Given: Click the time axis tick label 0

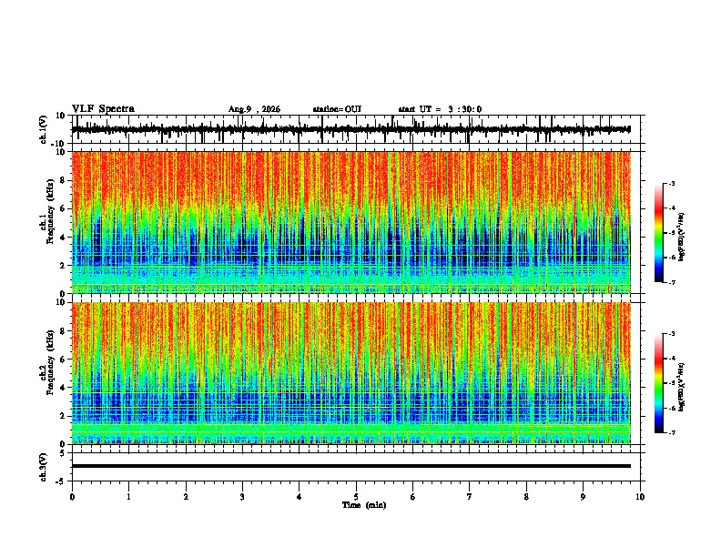Looking at the screenshot, I should coord(72,497).
